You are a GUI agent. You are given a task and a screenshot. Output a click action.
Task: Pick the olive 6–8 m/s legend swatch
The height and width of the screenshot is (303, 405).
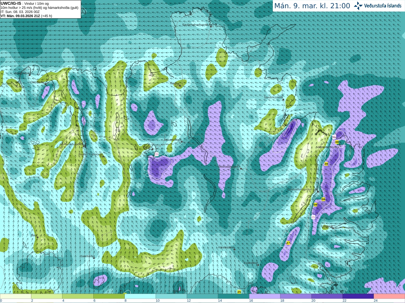coord(109,296)
